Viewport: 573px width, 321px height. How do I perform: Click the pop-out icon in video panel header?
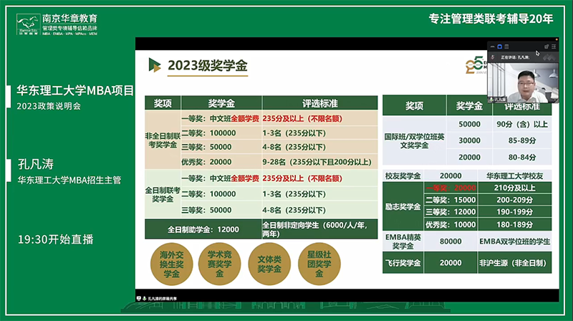[546, 47]
